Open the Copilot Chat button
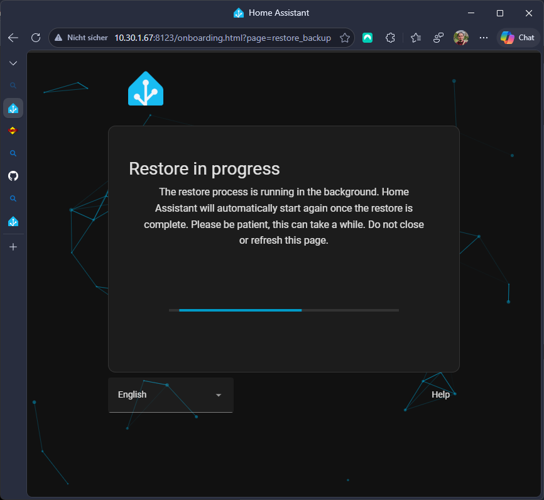The width and height of the screenshot is (544, 500). (518, 38)
